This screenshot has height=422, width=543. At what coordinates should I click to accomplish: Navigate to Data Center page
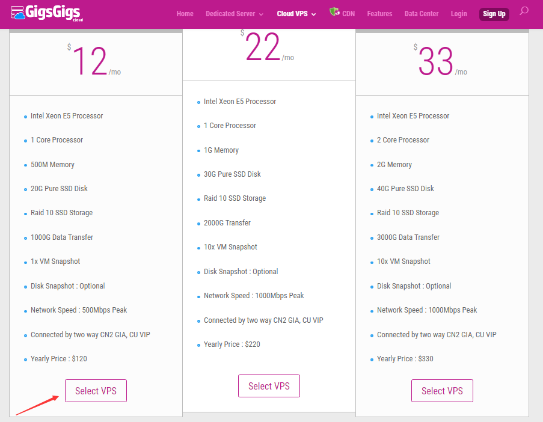tap(422, 14)
